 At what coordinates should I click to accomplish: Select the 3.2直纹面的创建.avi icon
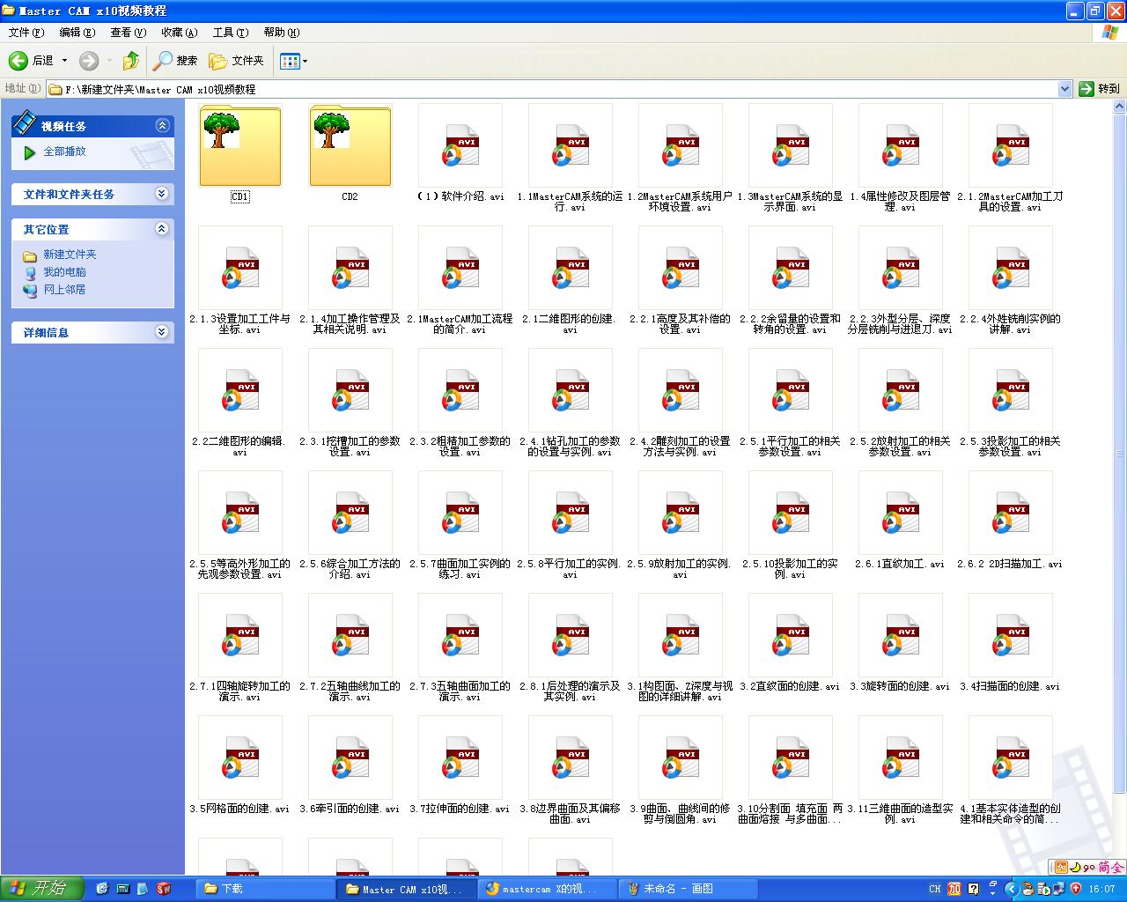click(791, 635)
